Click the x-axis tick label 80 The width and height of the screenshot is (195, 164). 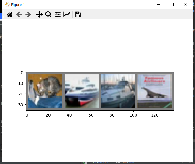click(112, 115)
